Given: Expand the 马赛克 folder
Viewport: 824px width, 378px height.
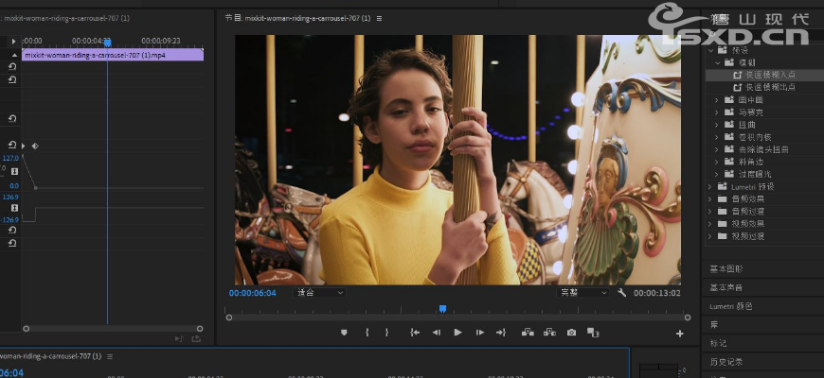Looking at the screenshot, I should tap(716, 112).
